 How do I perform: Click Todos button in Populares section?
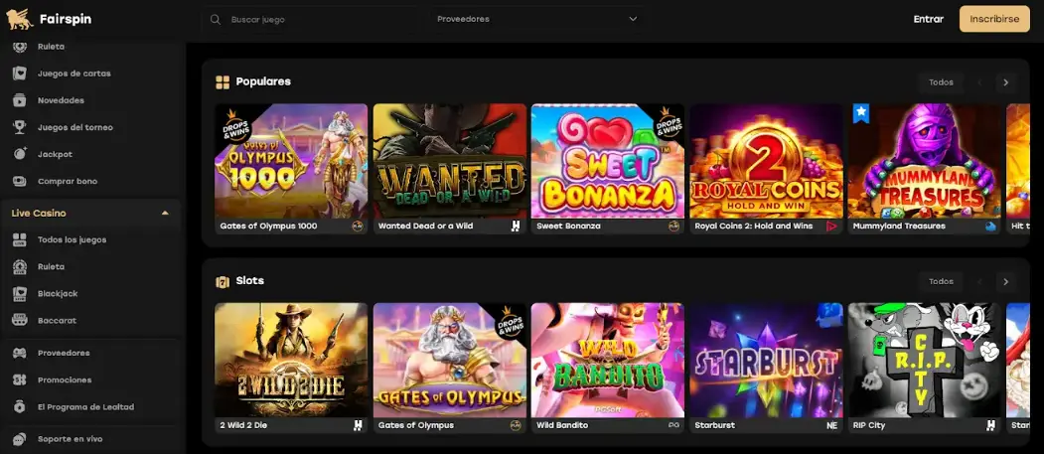(x=941, y=82)
